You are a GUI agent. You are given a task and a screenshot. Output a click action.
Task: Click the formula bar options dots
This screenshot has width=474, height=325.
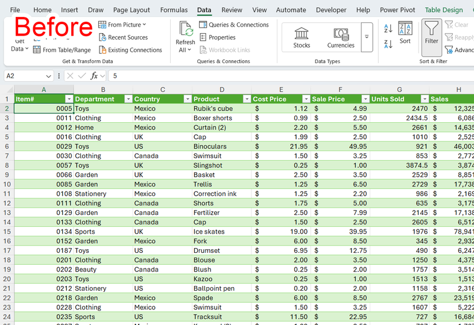tap(59, 76)
